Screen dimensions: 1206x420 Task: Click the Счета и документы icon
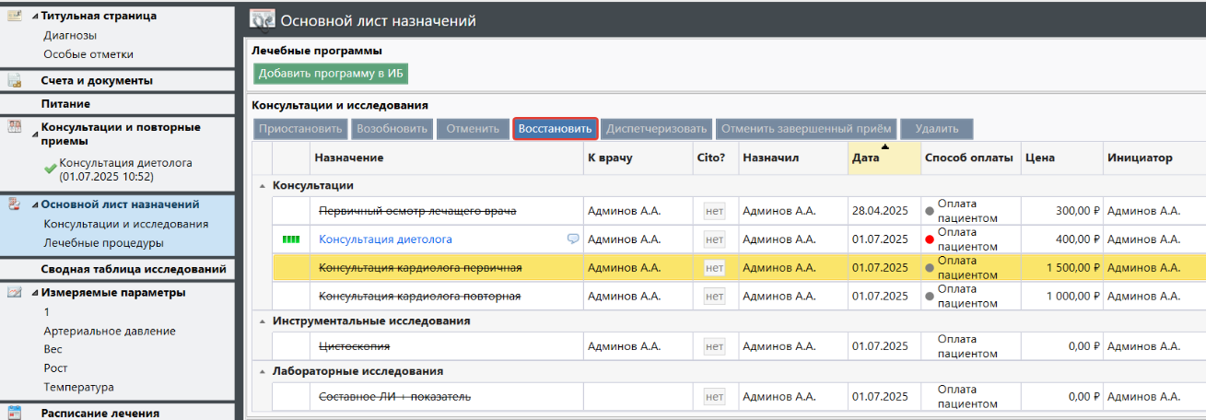(x=15, y=81)
